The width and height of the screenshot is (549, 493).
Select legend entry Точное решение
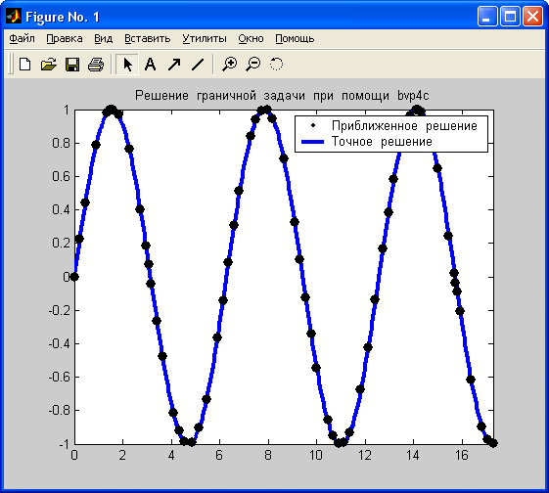[x=382, y=142]
